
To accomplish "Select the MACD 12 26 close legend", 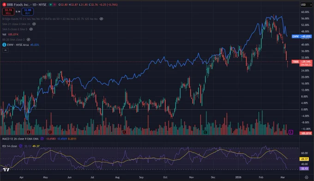I will coord(20,139).
